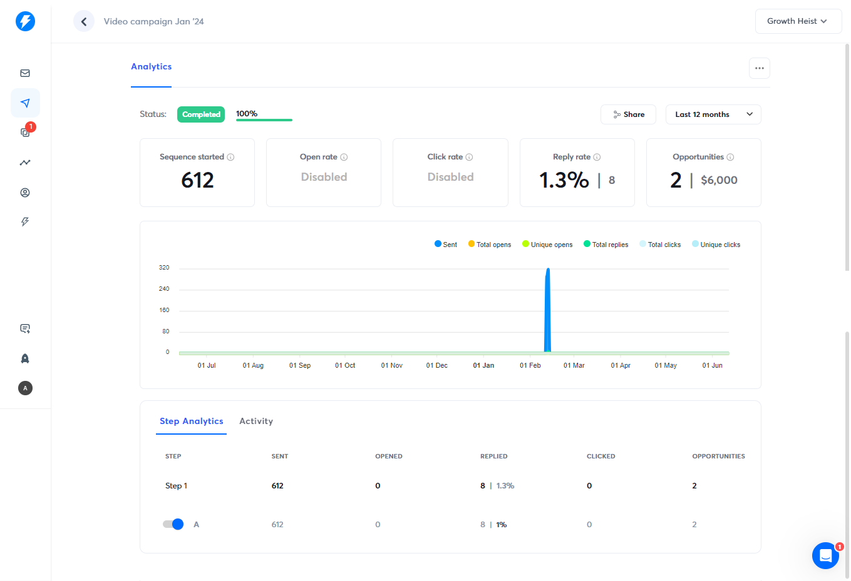Open the analytics trend-line sidebar icon
The width and height of the screenshot is (851, 581).
(25, 163)
